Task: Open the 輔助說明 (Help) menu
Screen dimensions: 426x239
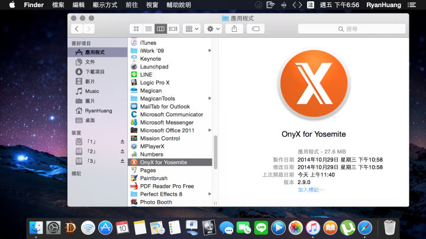Action: pos(179,5)
